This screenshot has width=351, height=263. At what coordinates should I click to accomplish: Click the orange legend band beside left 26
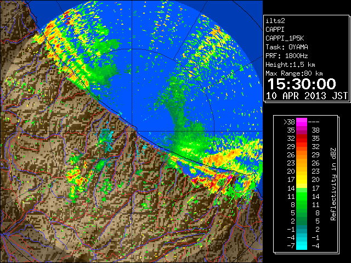click(x=302, y=155)
